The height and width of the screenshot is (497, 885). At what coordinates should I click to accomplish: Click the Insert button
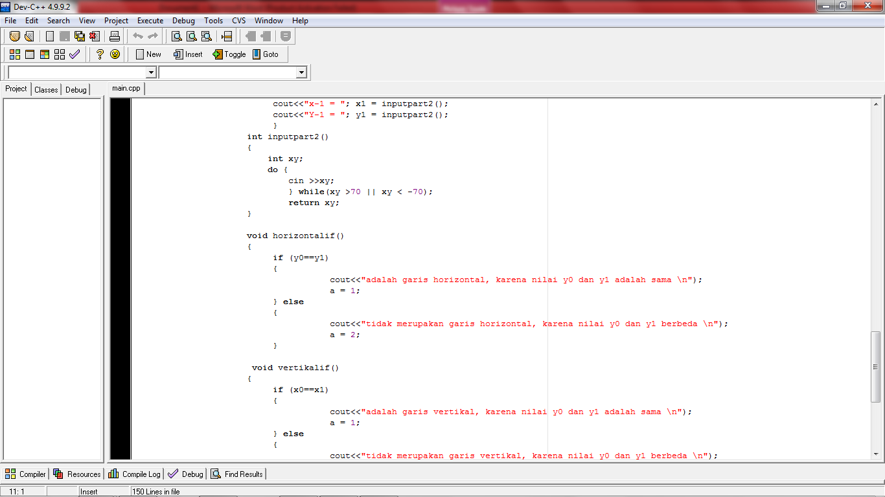point(188,54)
